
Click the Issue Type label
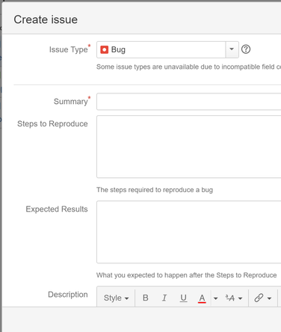[x=68, y=49]
